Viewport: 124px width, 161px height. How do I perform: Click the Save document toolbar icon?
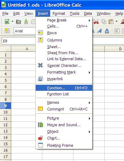[x=26, y=21]
